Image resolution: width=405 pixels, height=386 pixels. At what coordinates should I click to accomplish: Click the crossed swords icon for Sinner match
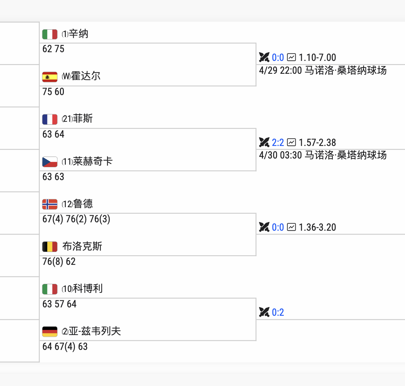click(x=264, y=57)
